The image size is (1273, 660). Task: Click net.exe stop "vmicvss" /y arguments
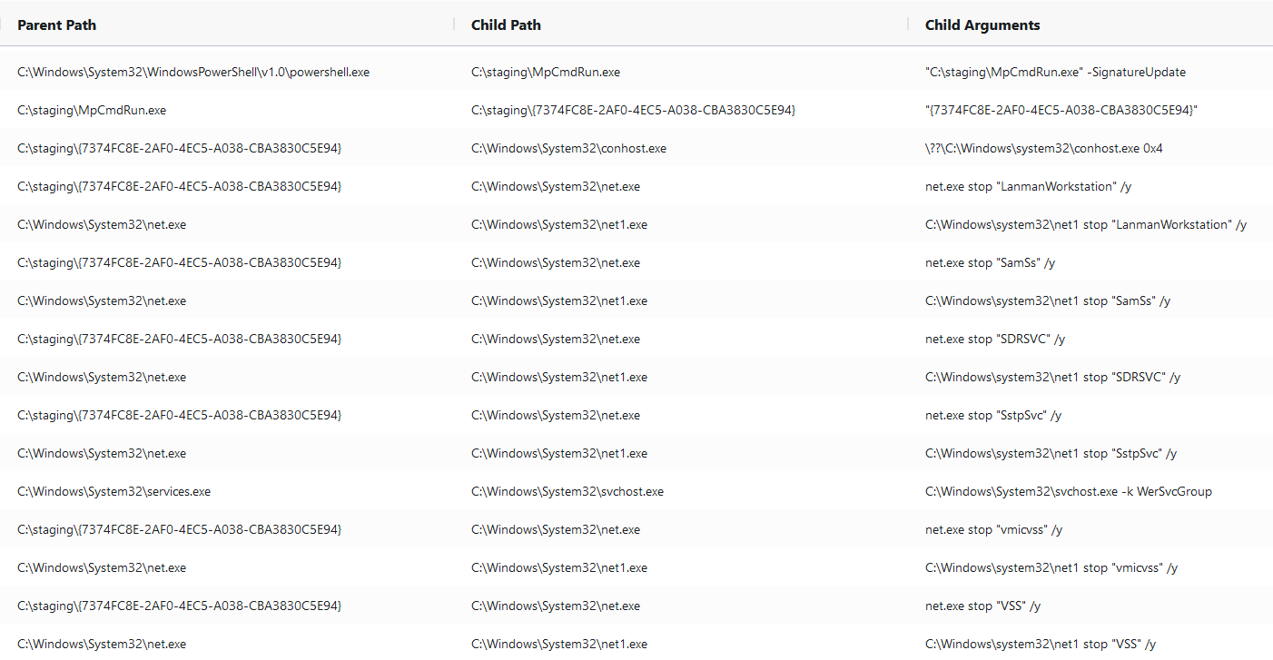tap(993, 529)
